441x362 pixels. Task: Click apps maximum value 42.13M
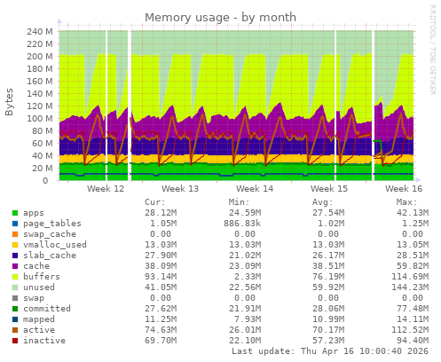413,213
